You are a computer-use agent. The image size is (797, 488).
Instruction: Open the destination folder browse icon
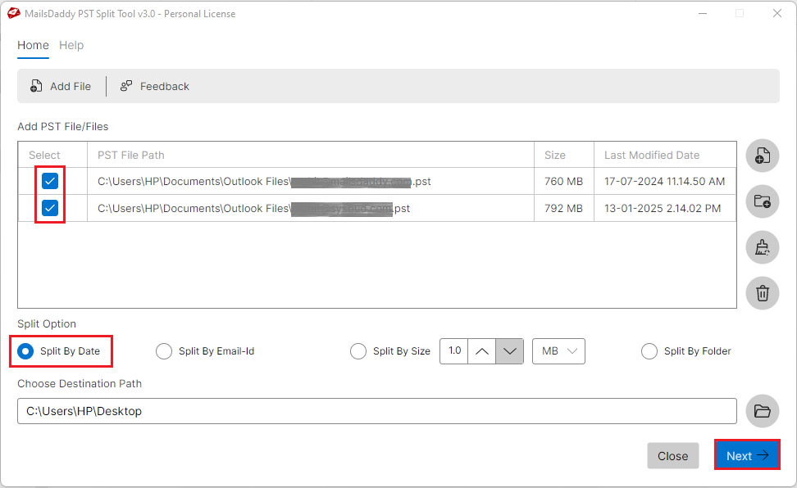[x=762, y=411]
